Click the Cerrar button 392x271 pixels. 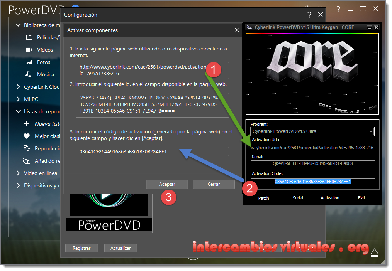click(x=214, y=184)
